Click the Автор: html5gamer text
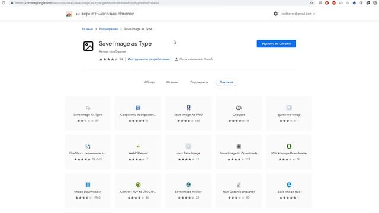Screen dimensions: 379x213 coord(113,51)
